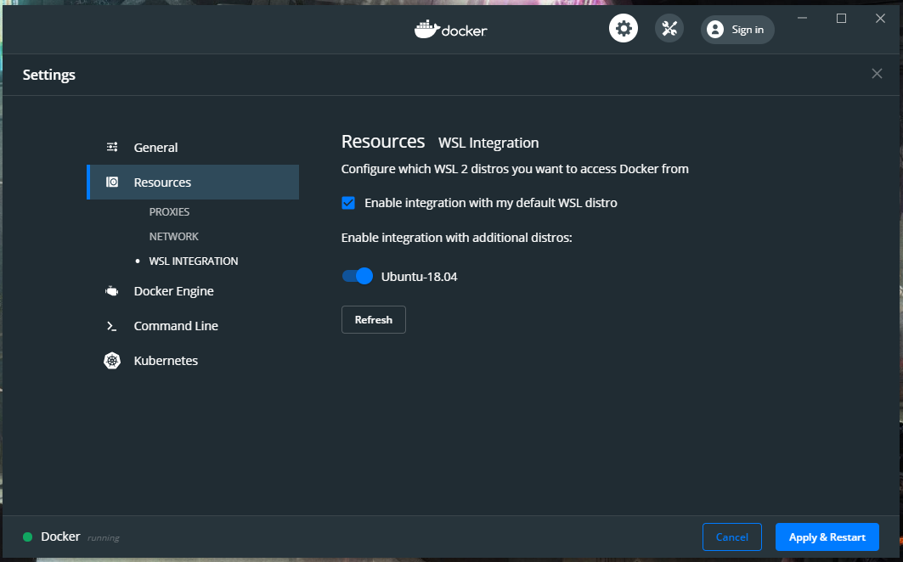Maximize the Docker Desktop window
Screen dimensions: 903x562
(x=841, y=19)
